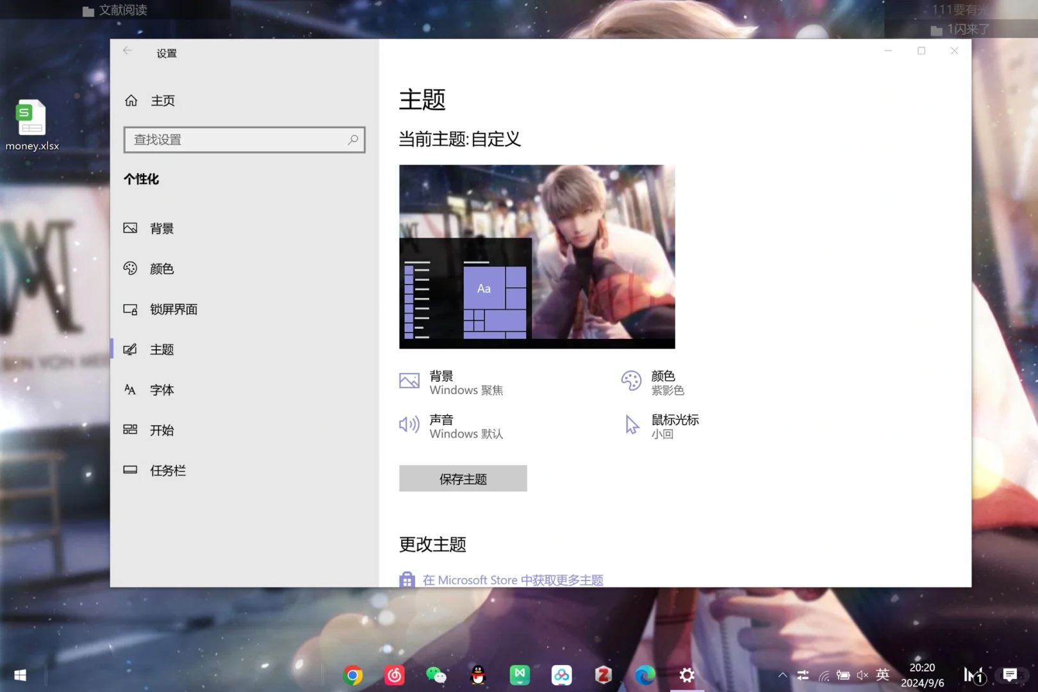Open 锁屏界面 (Lock screen) settings
The height and width of the screenshot is (692, 1038).
point(174,309)
